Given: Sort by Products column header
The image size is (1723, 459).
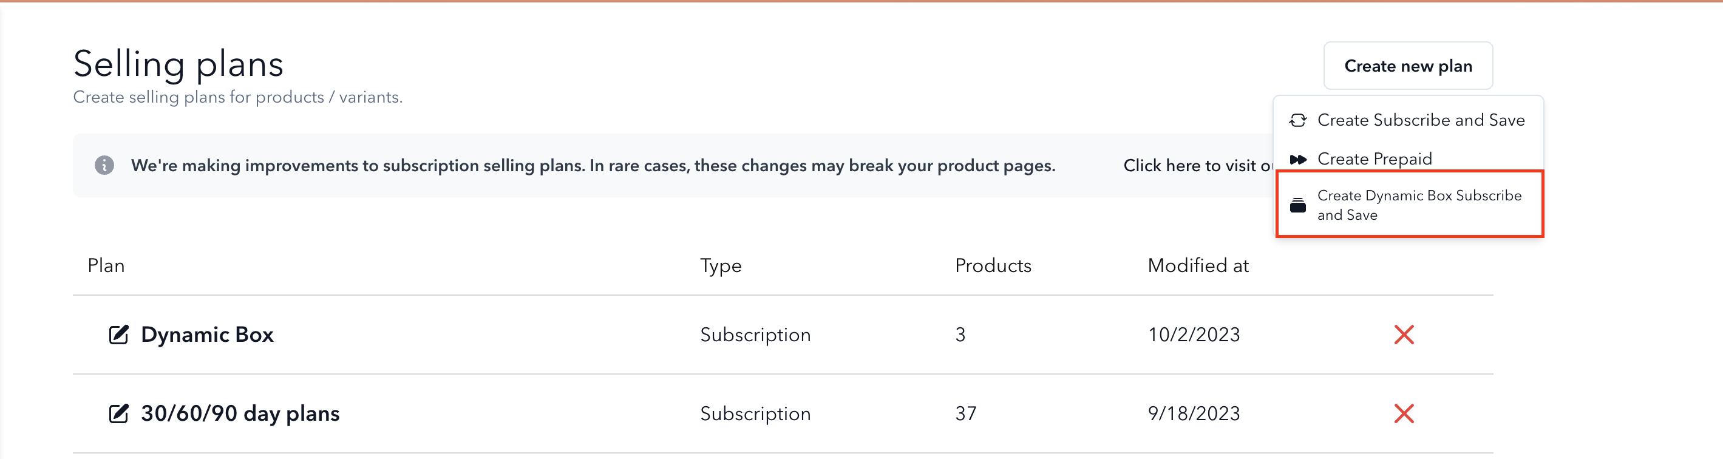Looking at the screenshot, I should [993, 266].
